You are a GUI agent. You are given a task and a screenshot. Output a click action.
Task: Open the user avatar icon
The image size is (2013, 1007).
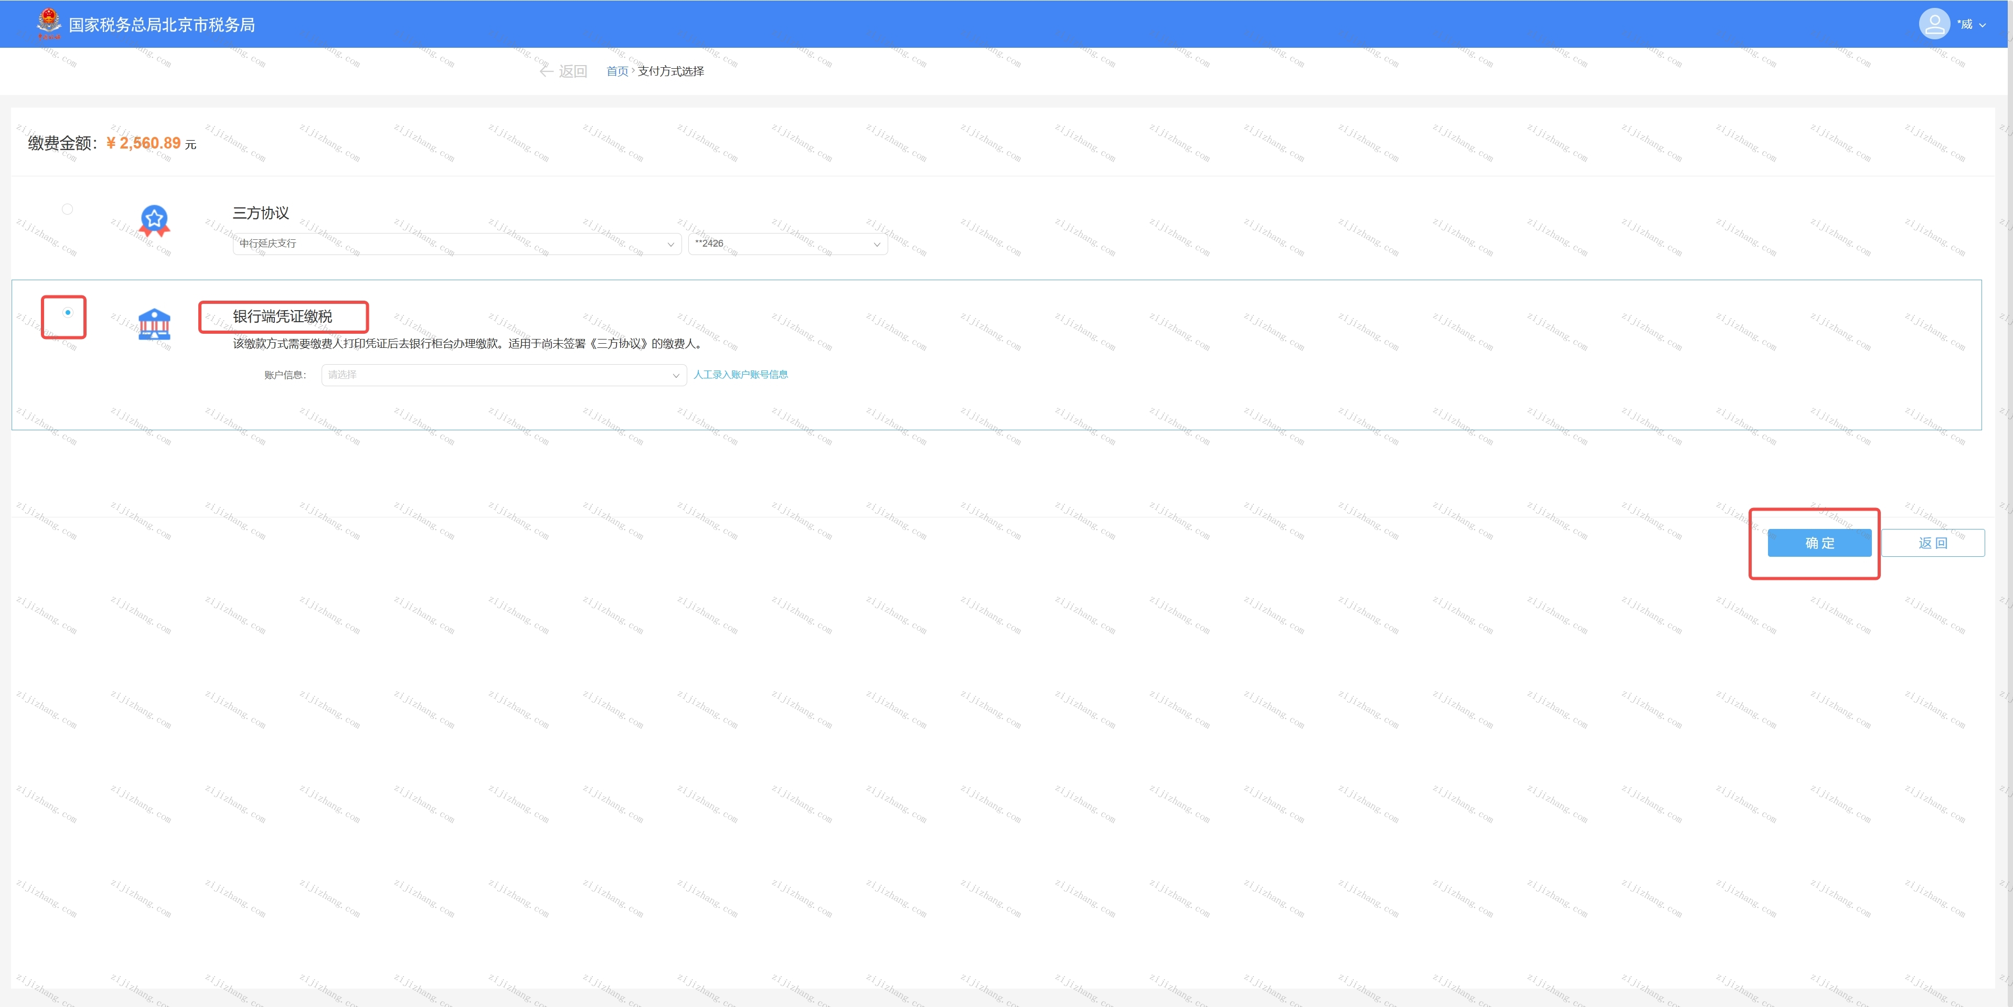click(x=1934, y=24)
